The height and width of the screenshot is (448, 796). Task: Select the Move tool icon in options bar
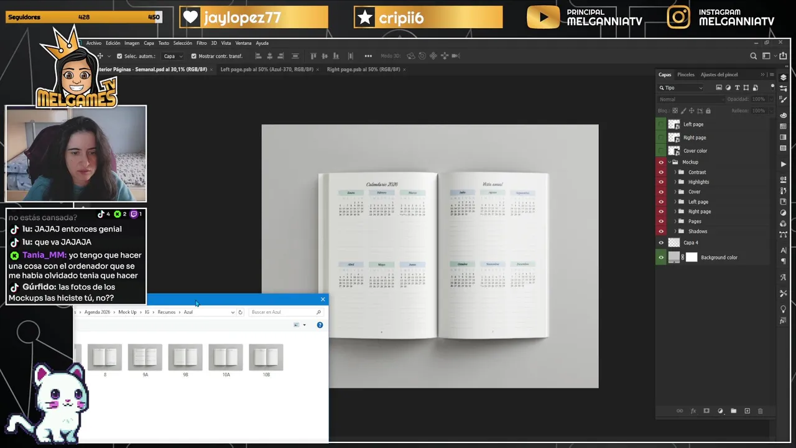(x=99, y=56)
